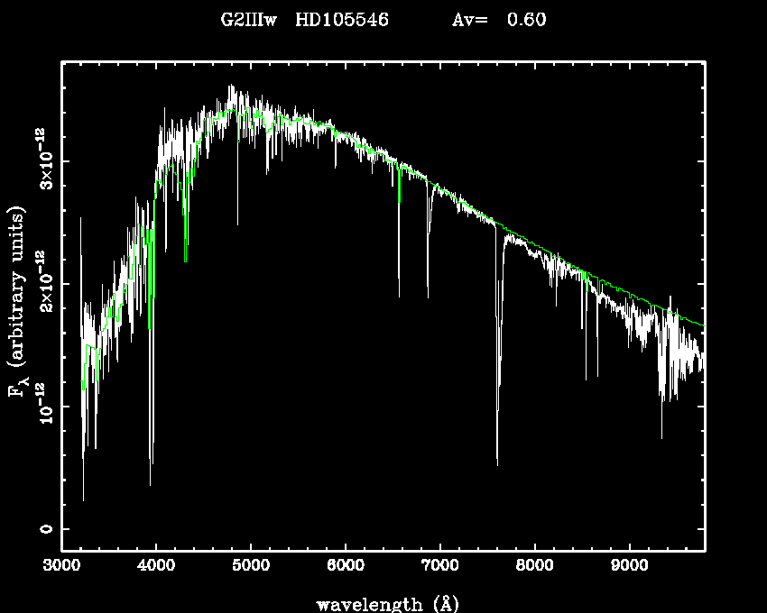767x613 pixels.
Task: Click the bottom of the deep absorption line near 7600 Å
Action: (497, 462)
